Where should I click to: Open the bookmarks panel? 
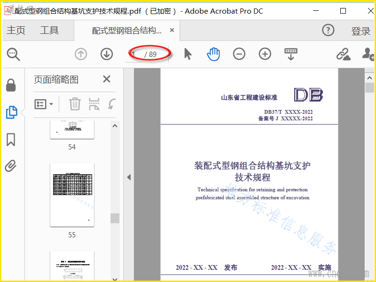[x=11, y=140]
